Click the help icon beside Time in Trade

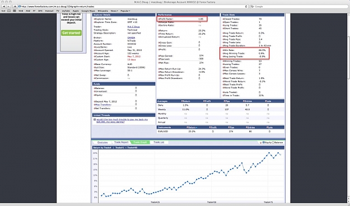[223, 96]
